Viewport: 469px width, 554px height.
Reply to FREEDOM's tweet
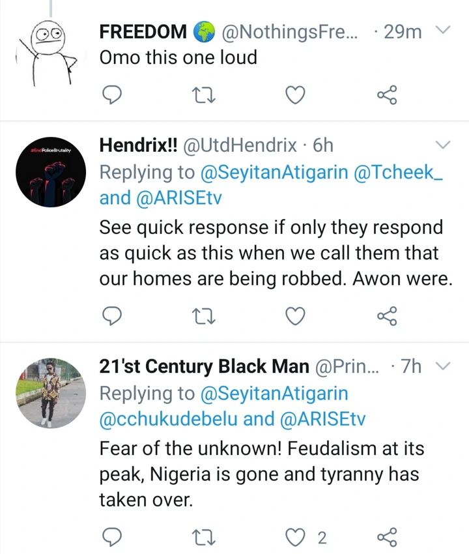pyautogui.click(x=113, y=96)
